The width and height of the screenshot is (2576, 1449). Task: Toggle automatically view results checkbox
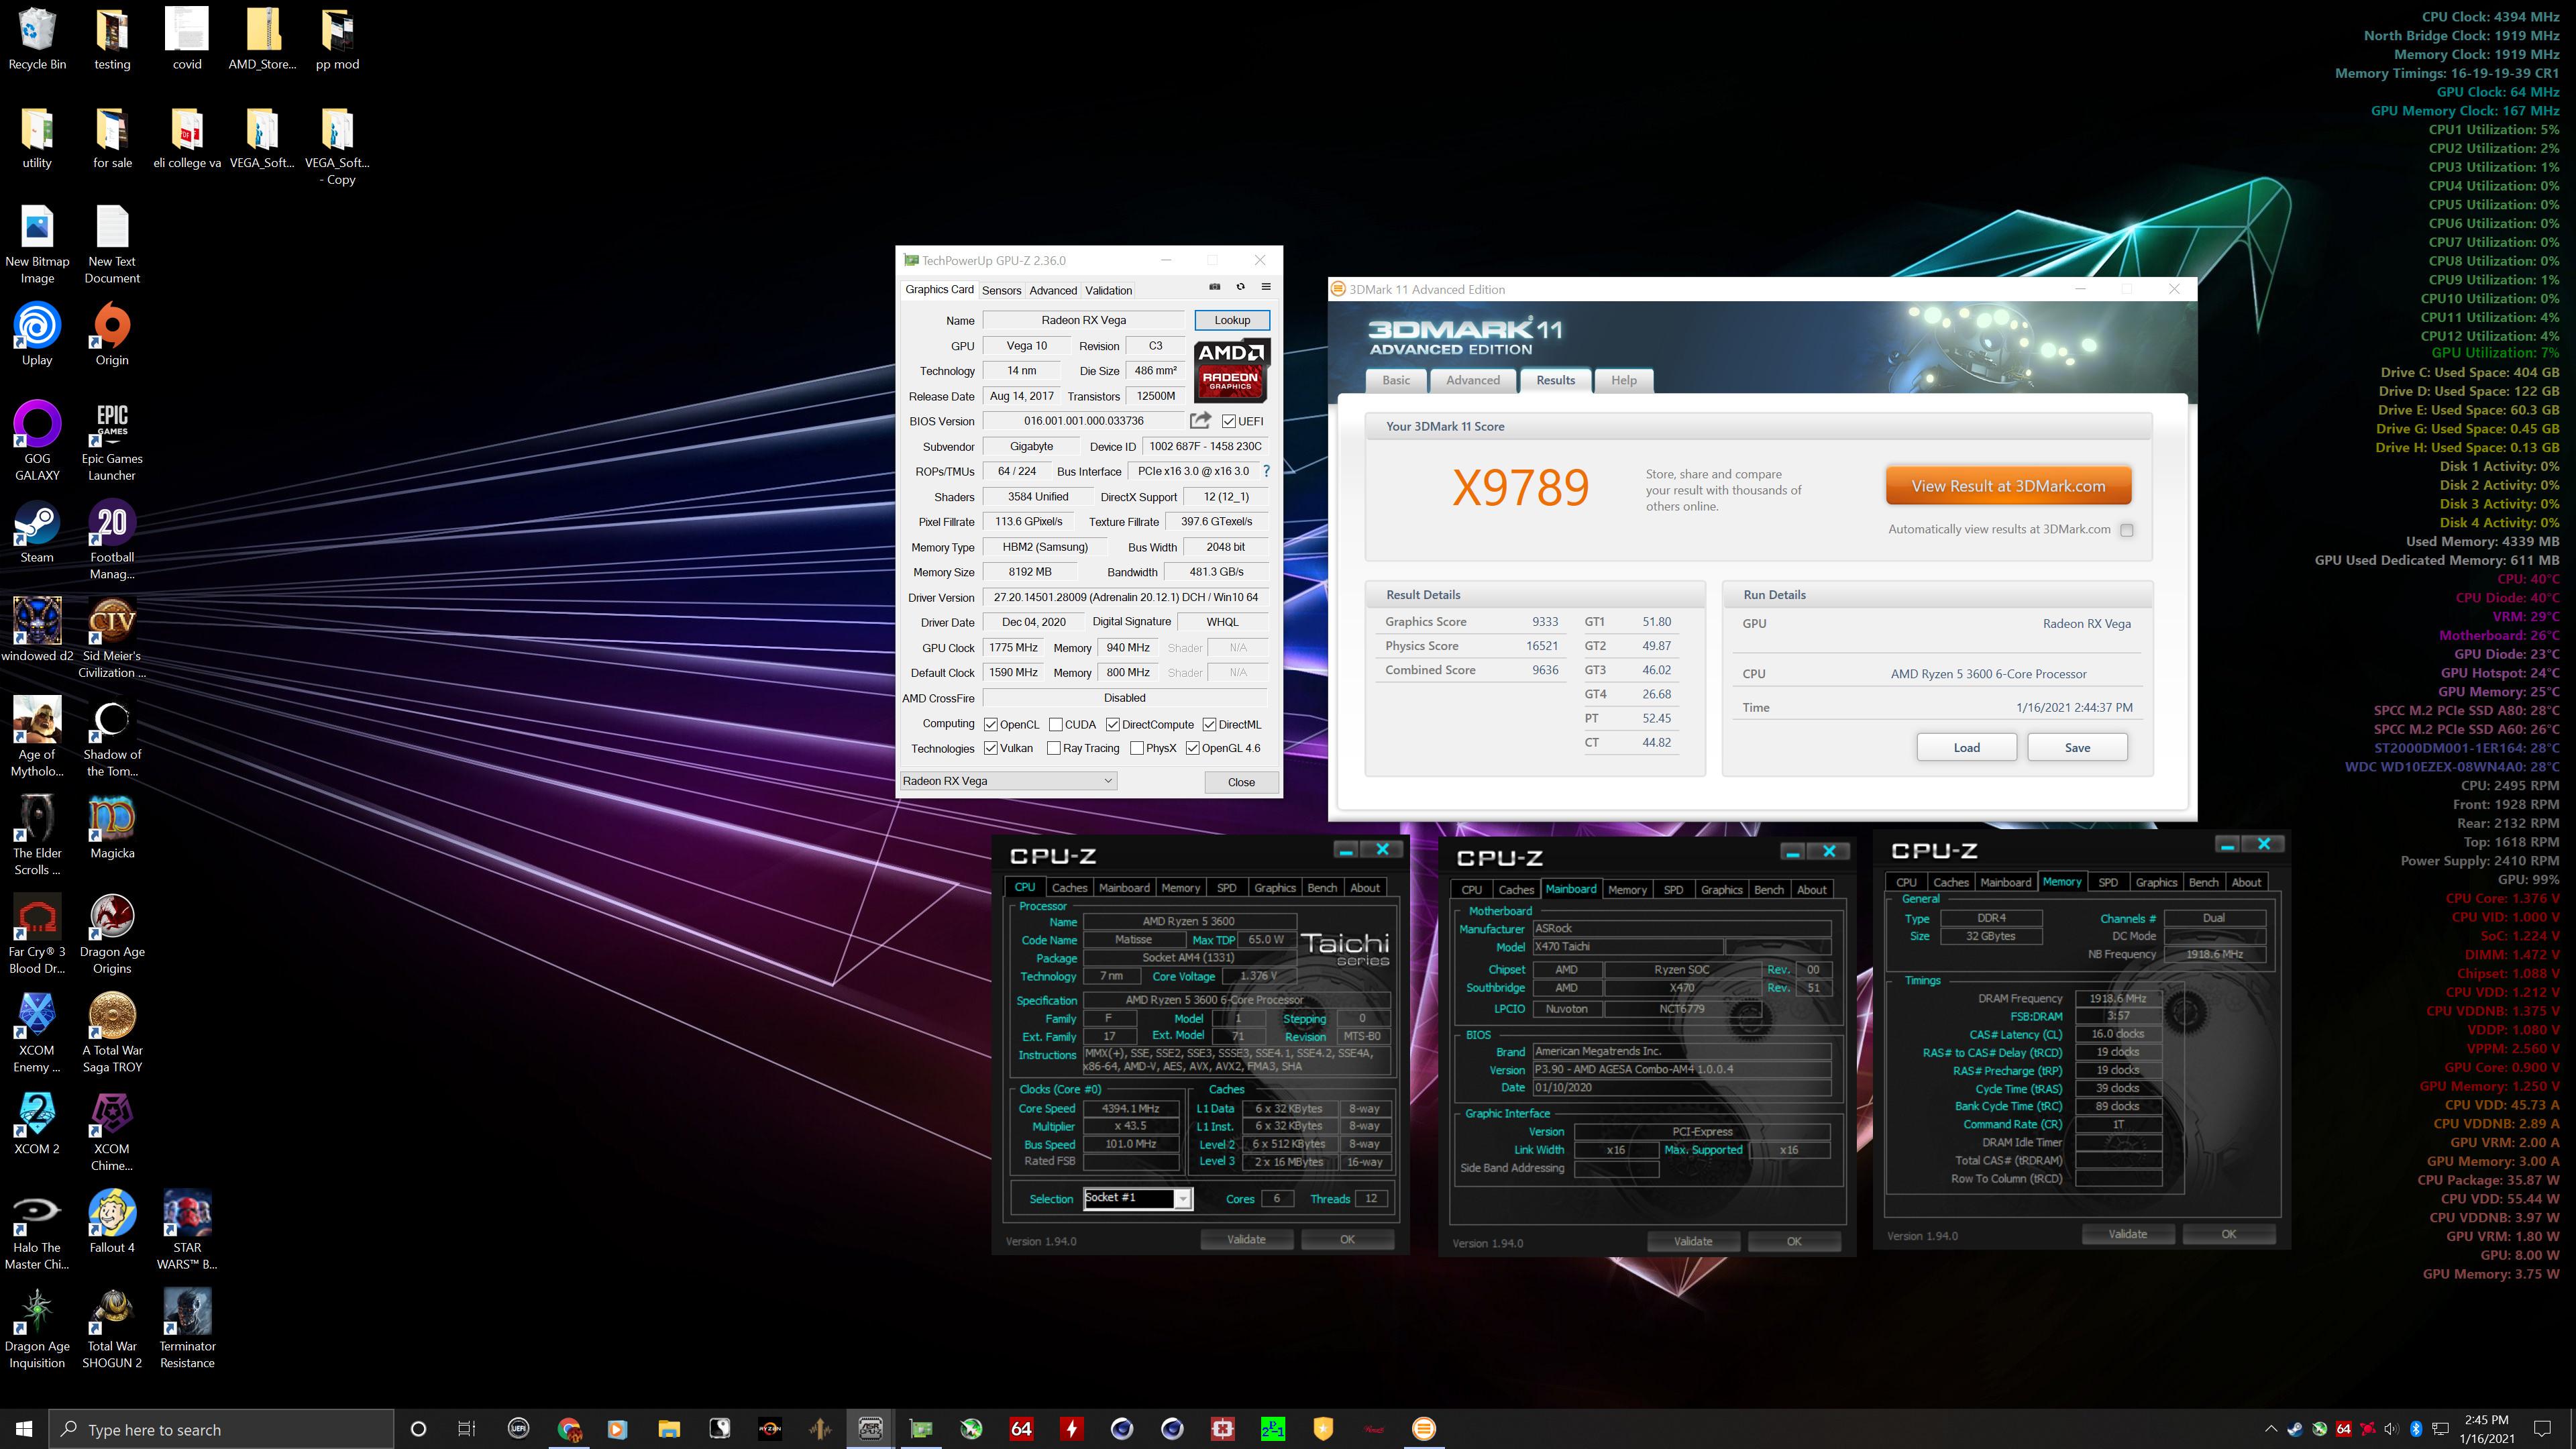2127,530
